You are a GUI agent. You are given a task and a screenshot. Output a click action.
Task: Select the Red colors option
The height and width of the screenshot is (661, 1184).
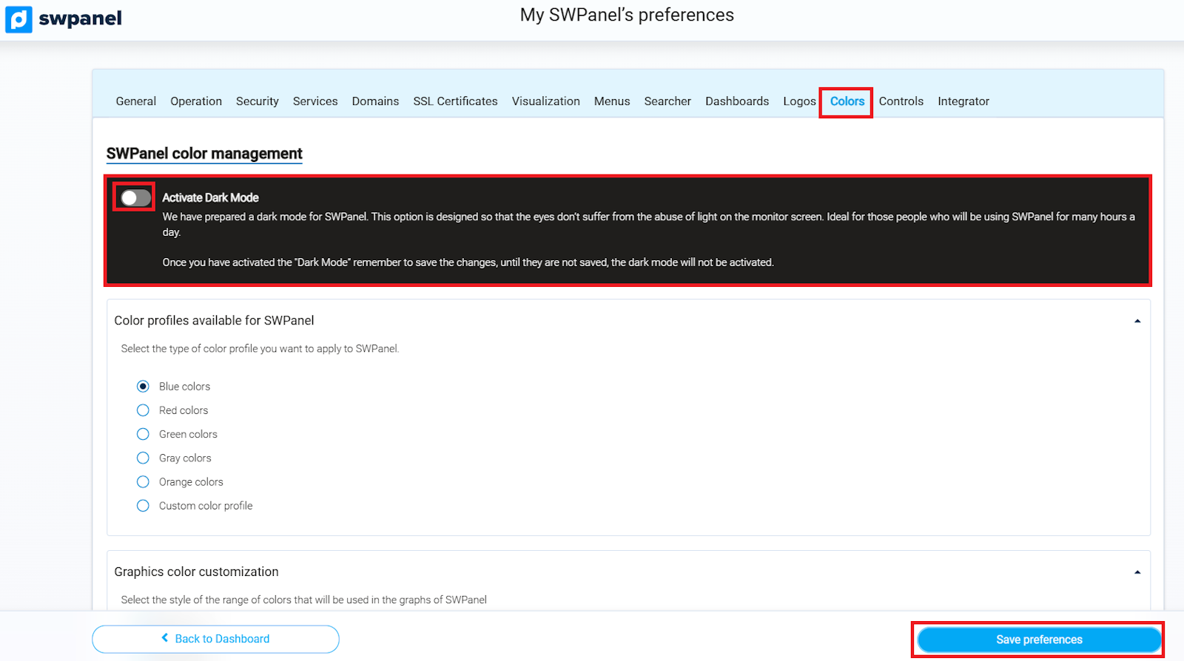(x=143, y=410)
